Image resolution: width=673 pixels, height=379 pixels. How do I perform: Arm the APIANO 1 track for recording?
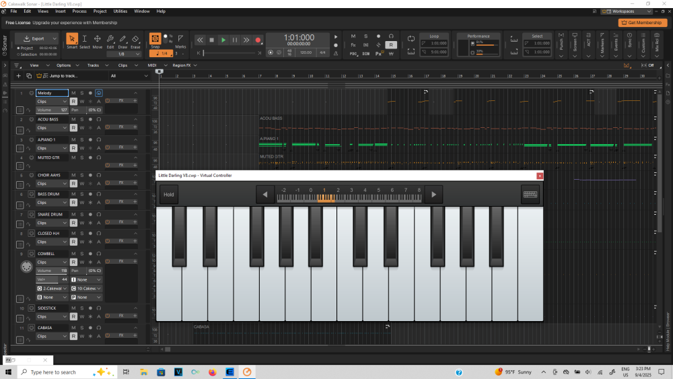(x=90, y=139)
